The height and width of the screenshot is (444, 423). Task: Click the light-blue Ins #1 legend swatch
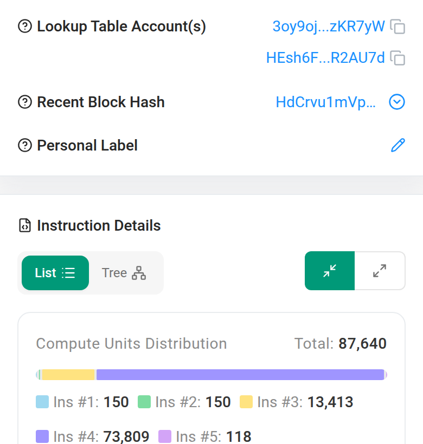coord(42,402)
